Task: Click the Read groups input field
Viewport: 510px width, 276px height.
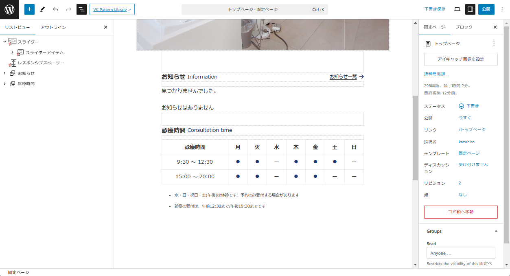Action: [461, 253]
